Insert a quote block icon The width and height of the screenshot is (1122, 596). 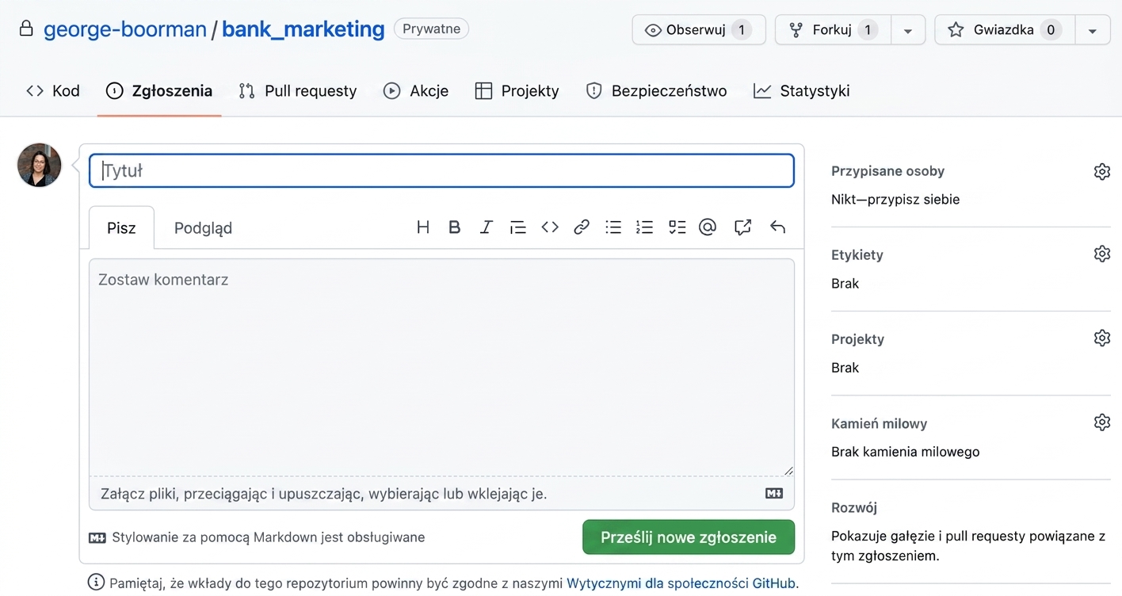(518, 227)
